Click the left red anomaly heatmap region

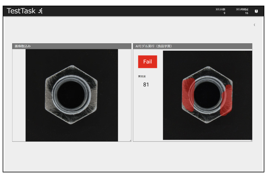click(188, 95)
